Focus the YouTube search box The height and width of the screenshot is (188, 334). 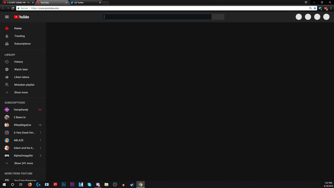point(157,17)
